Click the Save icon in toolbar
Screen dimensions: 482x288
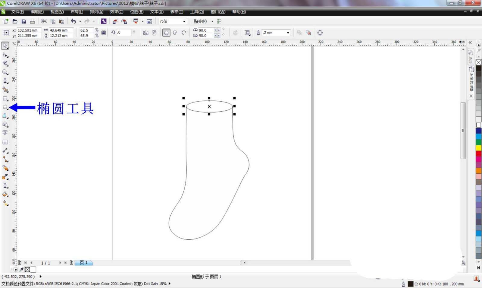point(23,21)
